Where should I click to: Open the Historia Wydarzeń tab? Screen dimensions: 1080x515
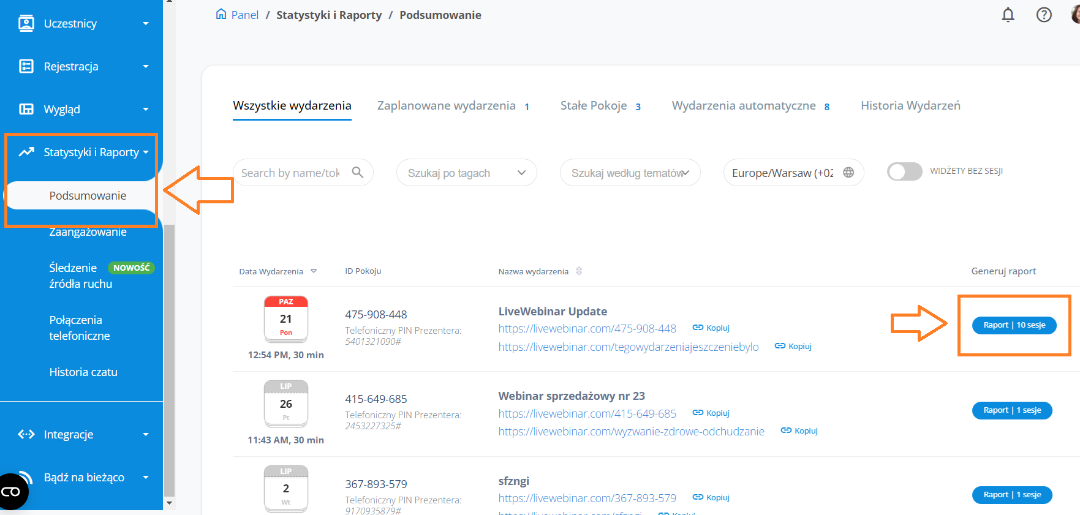coord(910,105)
